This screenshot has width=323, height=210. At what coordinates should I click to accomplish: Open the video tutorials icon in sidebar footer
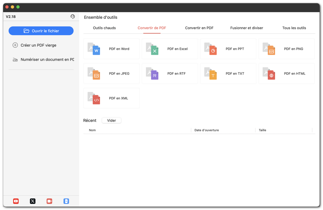coord(49,201)
